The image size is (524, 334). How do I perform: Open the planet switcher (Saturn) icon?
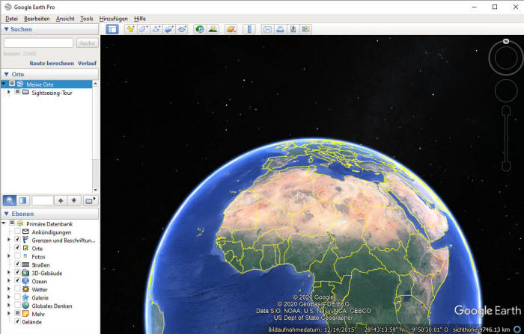pyautogui.click(x=231, y=29)
